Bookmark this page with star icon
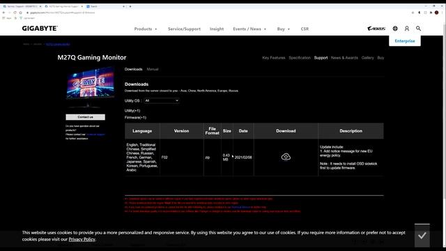Image resolution: width=446 pixels, height=251 pixels. point(413,13)
